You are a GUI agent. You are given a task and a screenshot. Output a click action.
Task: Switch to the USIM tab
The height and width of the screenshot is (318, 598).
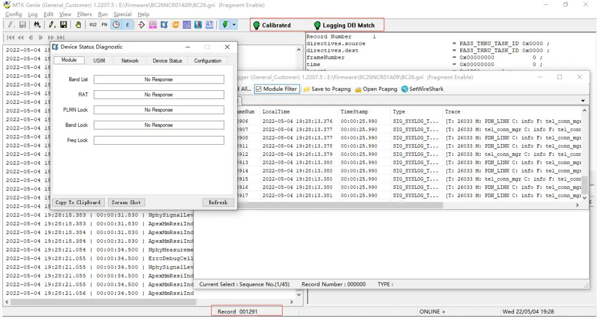coord(99,61)
